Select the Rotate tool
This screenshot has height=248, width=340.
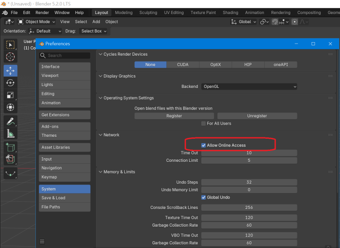click(10, 83)
